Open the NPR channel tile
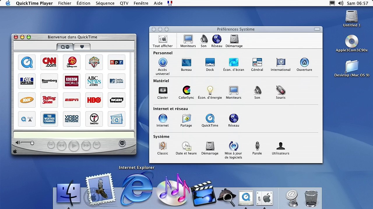 click(x=117, y=62)
